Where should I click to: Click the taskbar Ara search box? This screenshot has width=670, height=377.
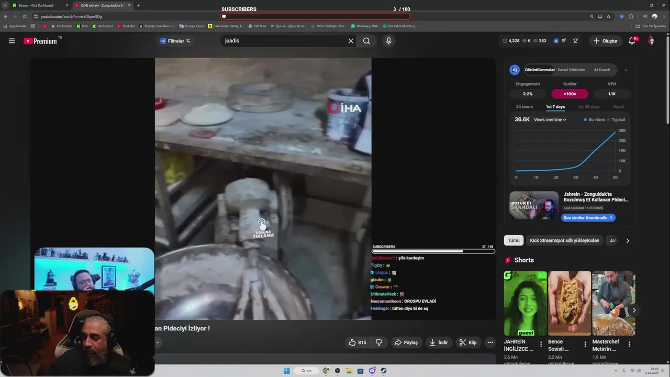[x=306, y=371]
